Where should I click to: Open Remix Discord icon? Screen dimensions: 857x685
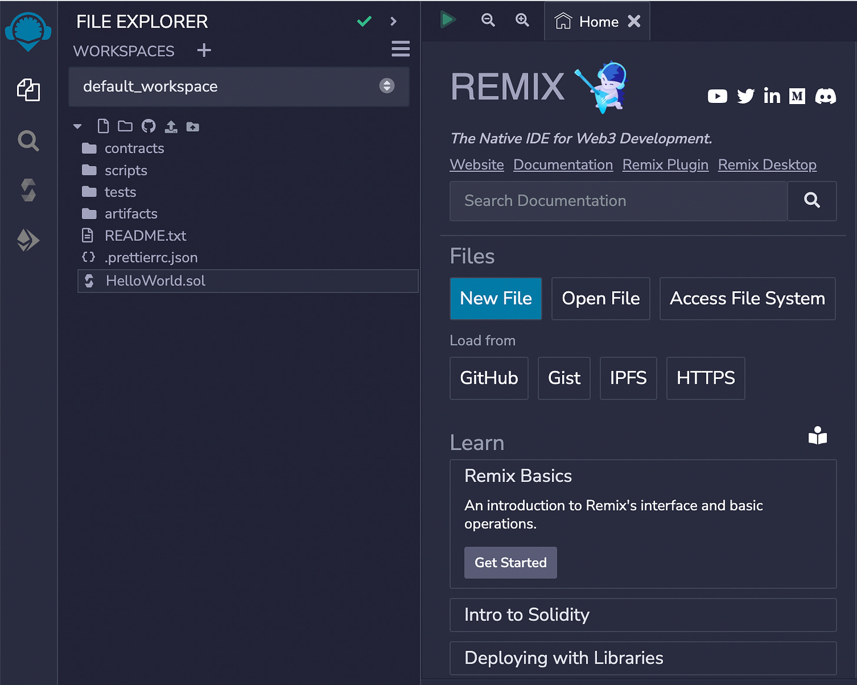tap(826, 96)
